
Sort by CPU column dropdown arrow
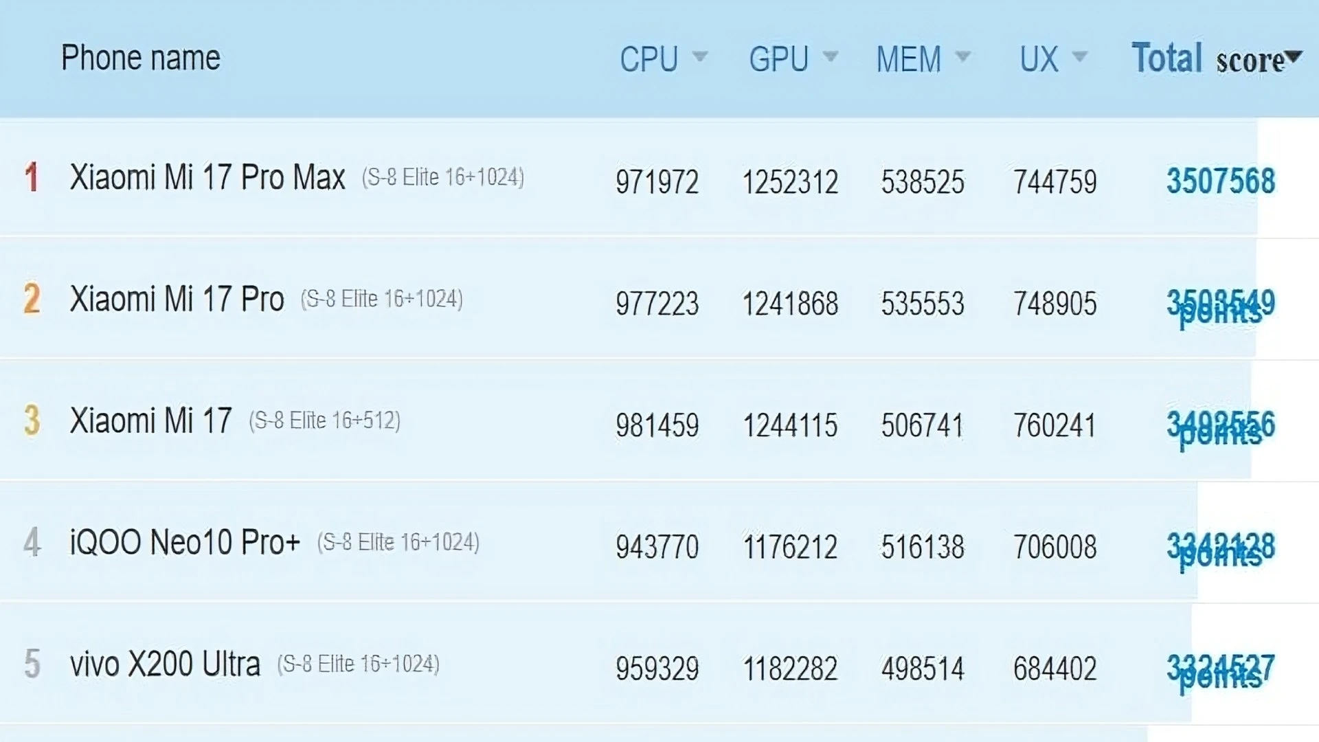tap(699, 56)
